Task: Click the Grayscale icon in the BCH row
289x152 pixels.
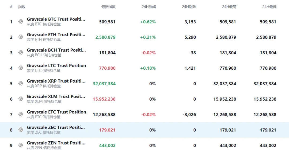Action: point(21,53)
